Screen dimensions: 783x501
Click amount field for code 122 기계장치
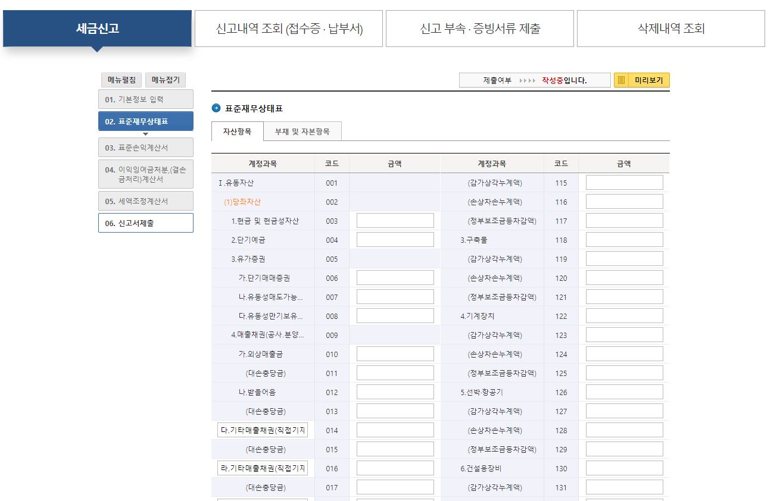point(625,316)
